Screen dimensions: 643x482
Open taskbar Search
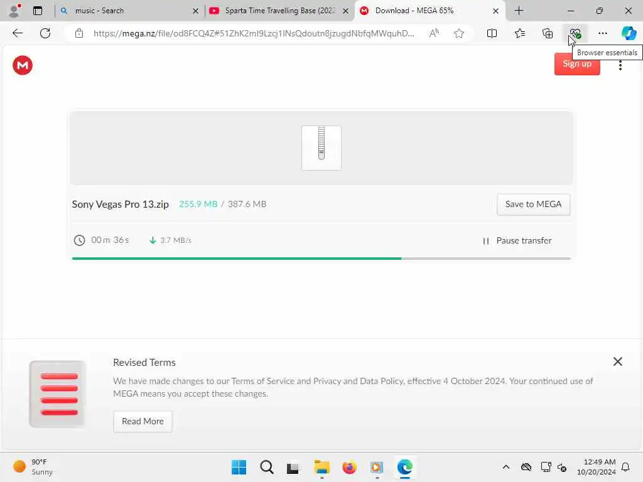click(x=266, y=467)
